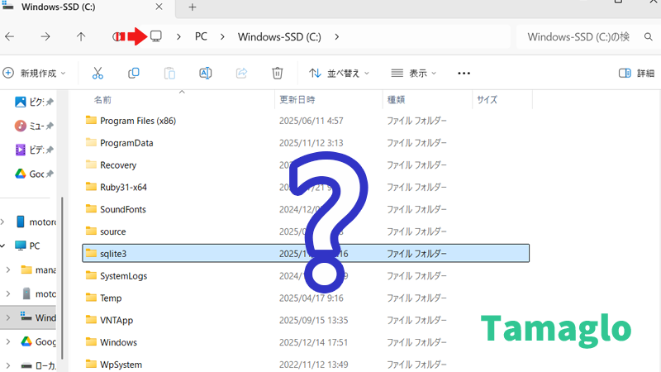
Task: Toggle the 詳細 details pane button
Action: pyautogui.click(x=636, y=73)
